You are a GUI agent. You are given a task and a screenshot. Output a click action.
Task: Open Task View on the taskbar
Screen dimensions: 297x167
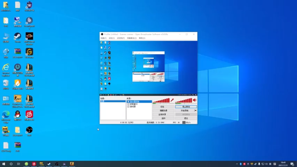click(x=18, y=164)
